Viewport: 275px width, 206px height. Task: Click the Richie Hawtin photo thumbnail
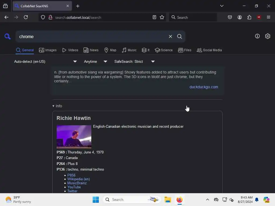coord(74,137)
